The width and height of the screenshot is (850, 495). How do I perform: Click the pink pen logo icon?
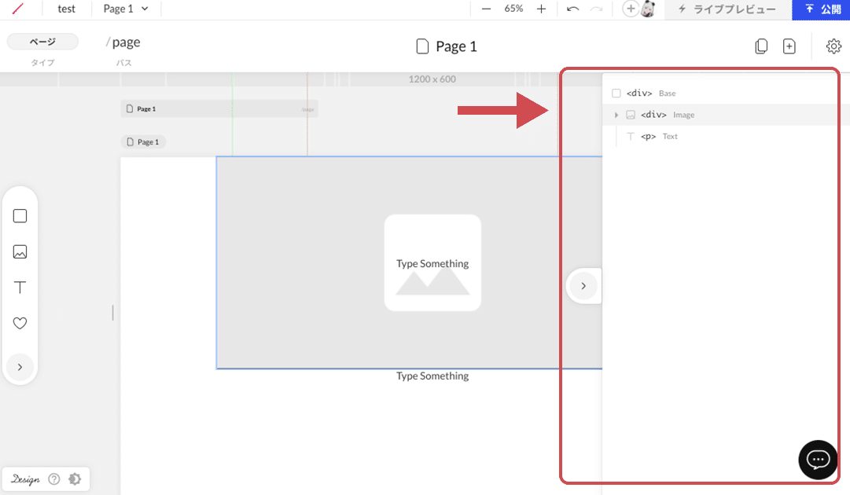click(x=18, y=9)
